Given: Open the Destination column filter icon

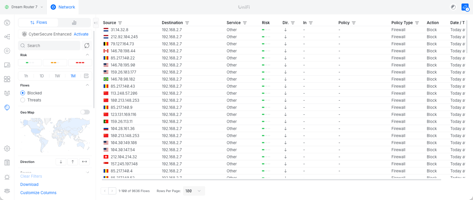Looking at the screenshot, I should click(x=187, y=23).
